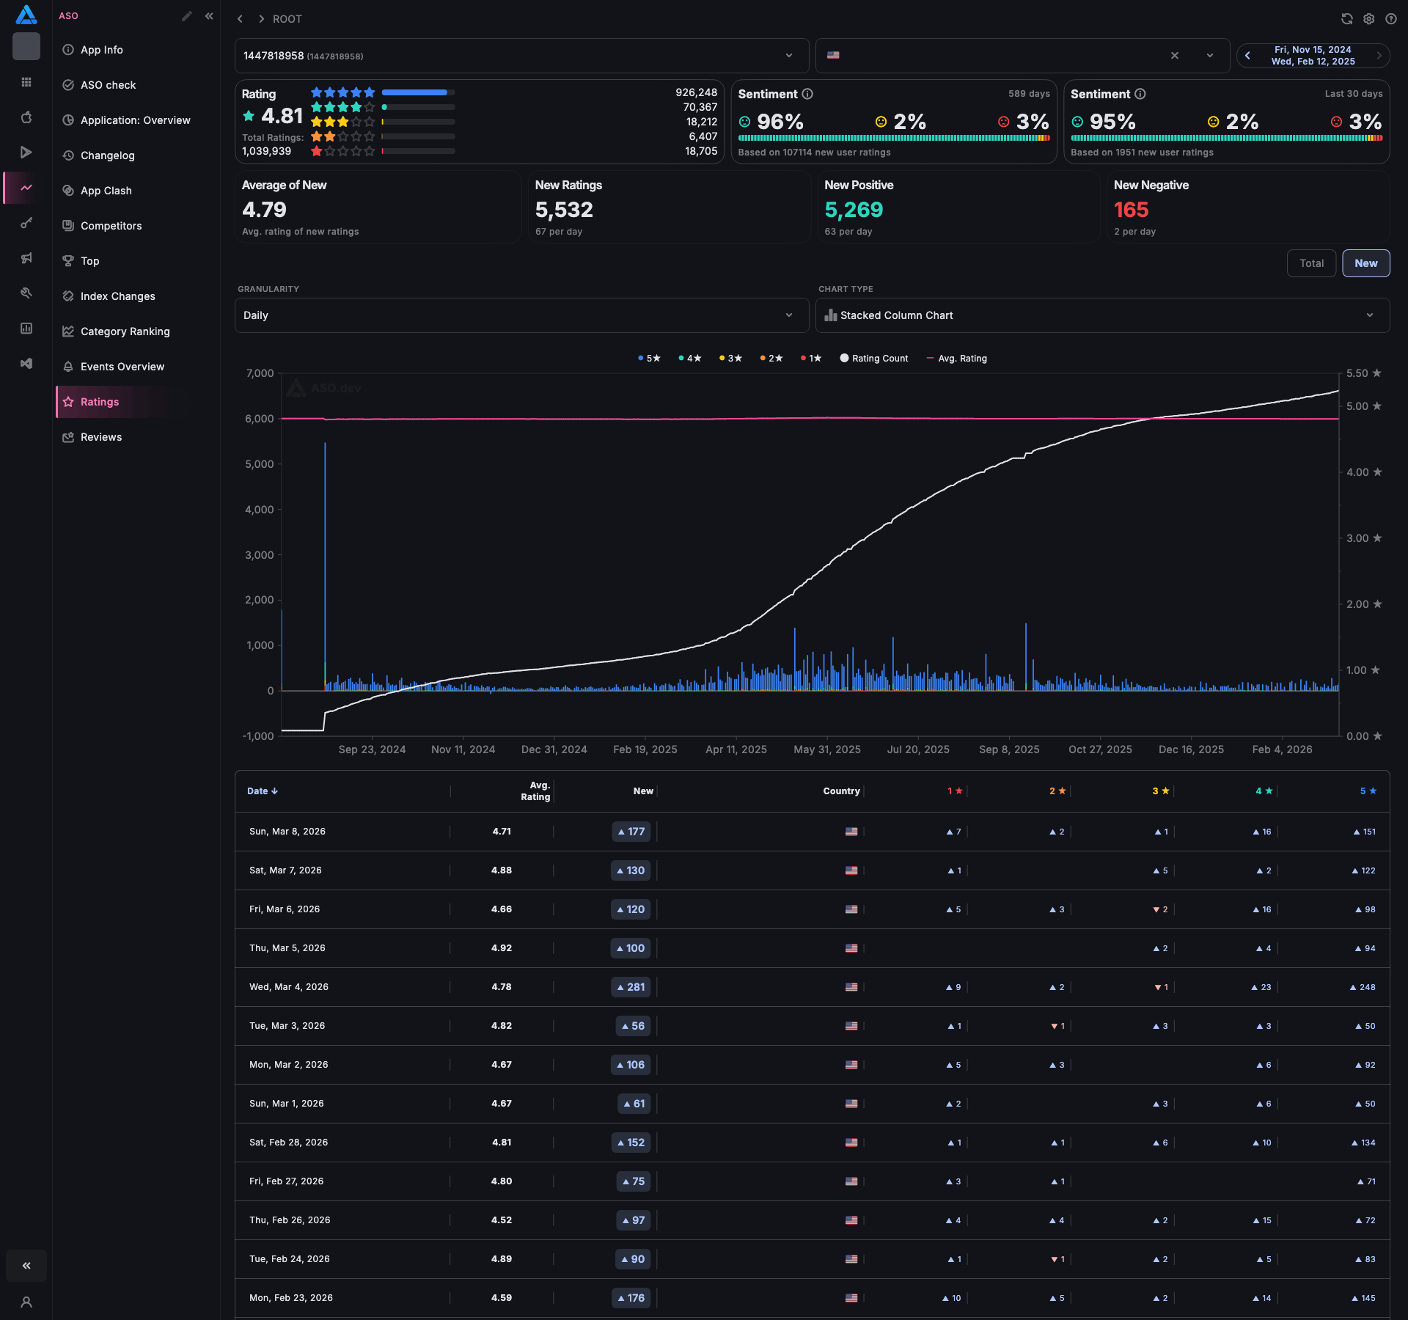Shift date range to previous period
1408x1320 pixels.
1247,56
